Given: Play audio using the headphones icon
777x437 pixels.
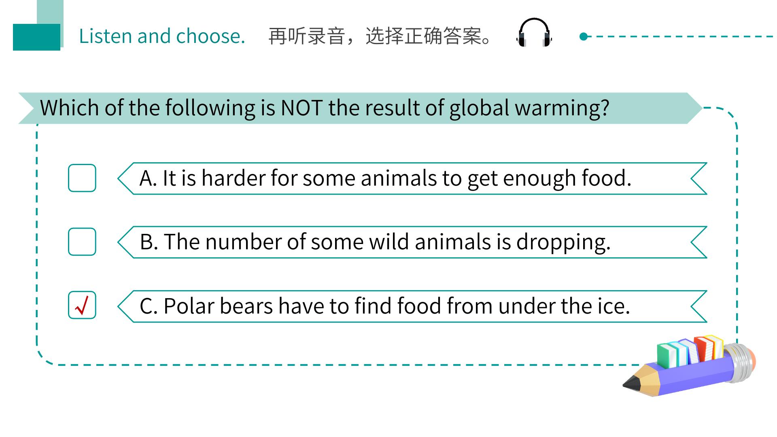Looking at the screenshot, I should coord(534,33).
